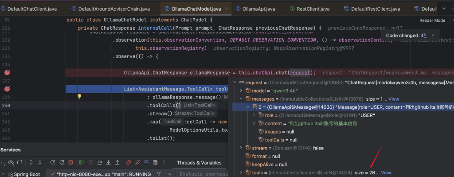This screenshot has height=177, width=454.
Task: Resume program execution
Action: 82,162
